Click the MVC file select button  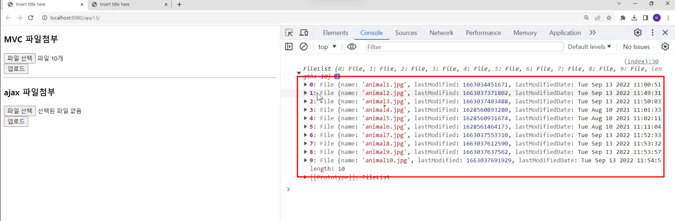tap(20, 58)
